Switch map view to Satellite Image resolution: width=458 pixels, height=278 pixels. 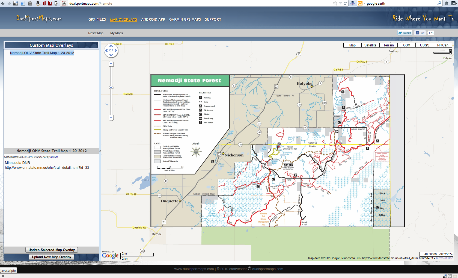[x=370, y=45]
